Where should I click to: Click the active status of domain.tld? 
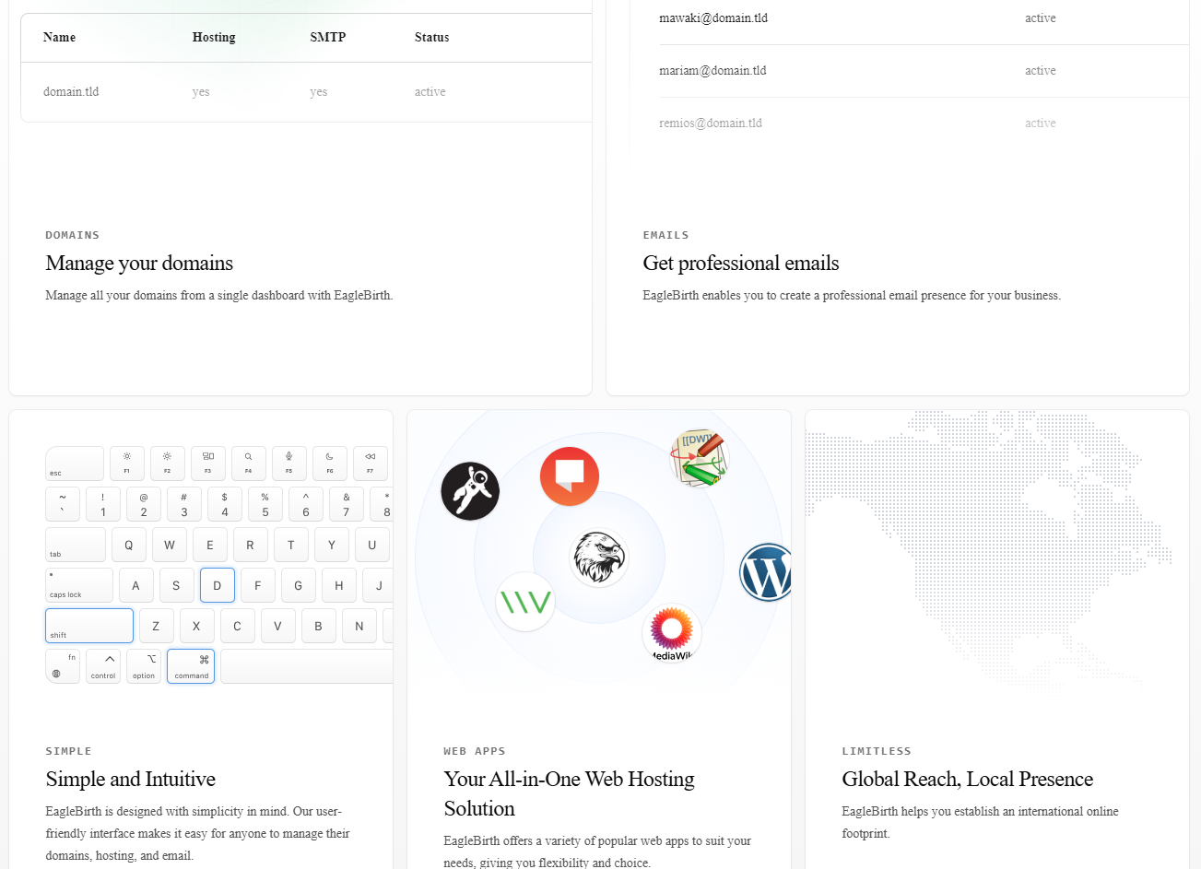(x=430, y=92)
